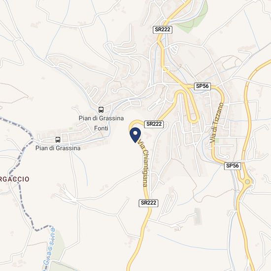The width and height of the screenshot is (271, 271).
Task: Click the lower SP56 road shield
Action: 233,166
